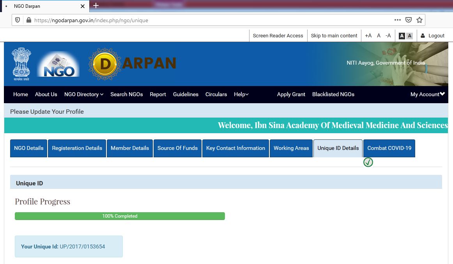The height and width of the screenshot is (264, 453).
Task: Open the Circulars menu item
Action: pos(216,94)
